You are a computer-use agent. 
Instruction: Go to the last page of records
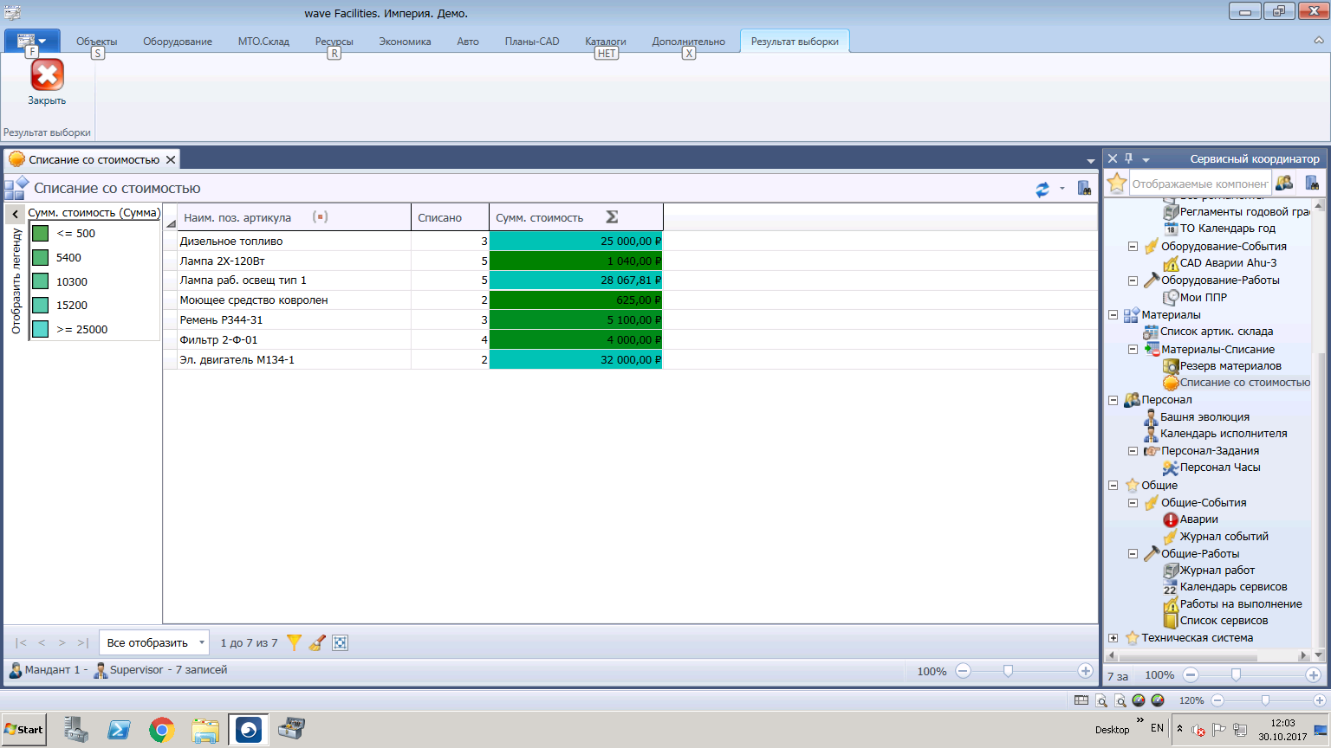click(x=83, y=642)
